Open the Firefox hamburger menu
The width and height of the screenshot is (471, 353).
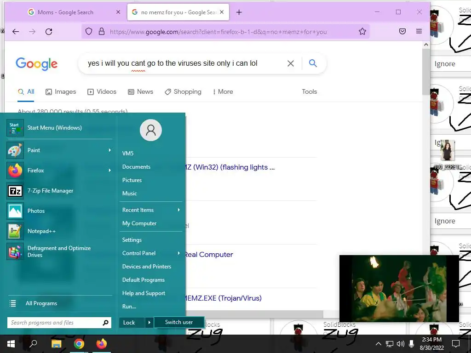419,31
